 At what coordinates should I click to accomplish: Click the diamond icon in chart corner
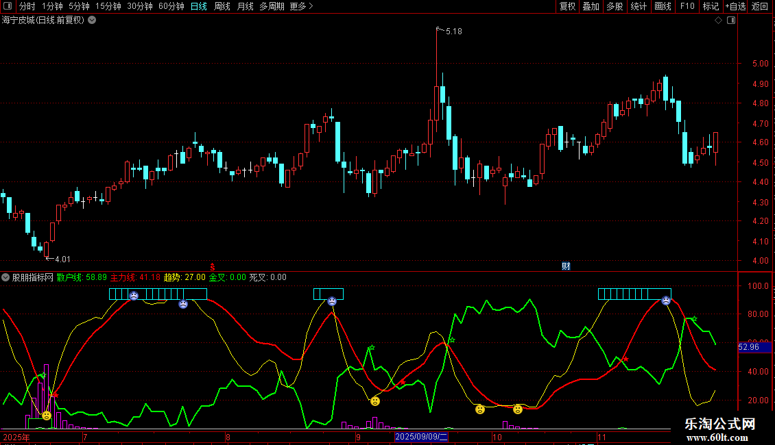click(x=719, y=21)
